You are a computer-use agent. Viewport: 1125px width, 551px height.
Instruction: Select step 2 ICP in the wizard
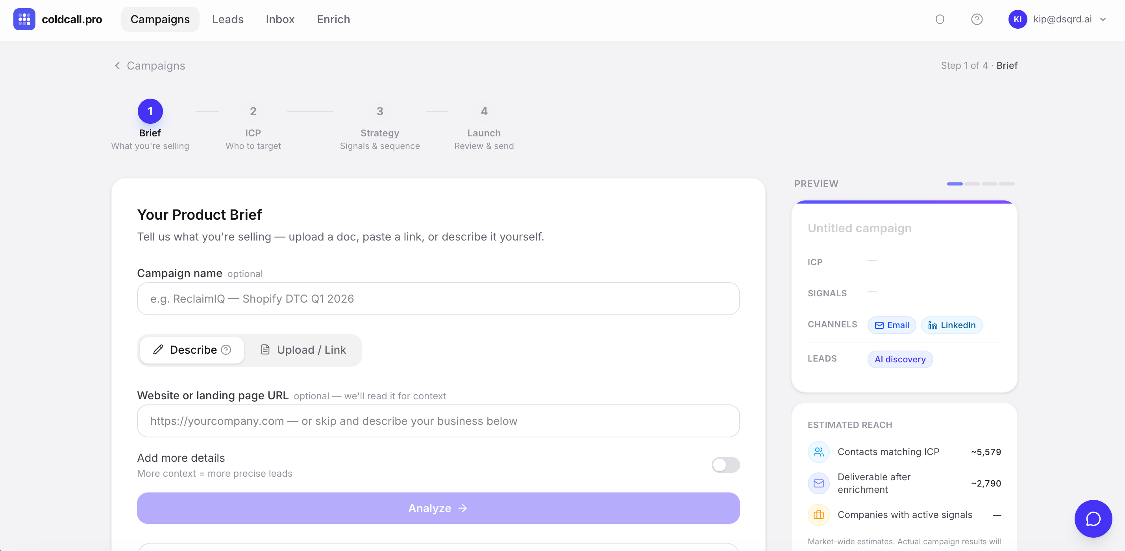(253, 111)
